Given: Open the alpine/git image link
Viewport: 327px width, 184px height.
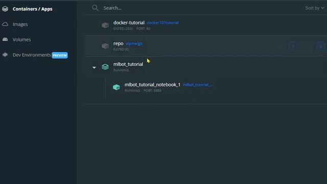Looking at the screenshot, I should [x=134, y=43].
